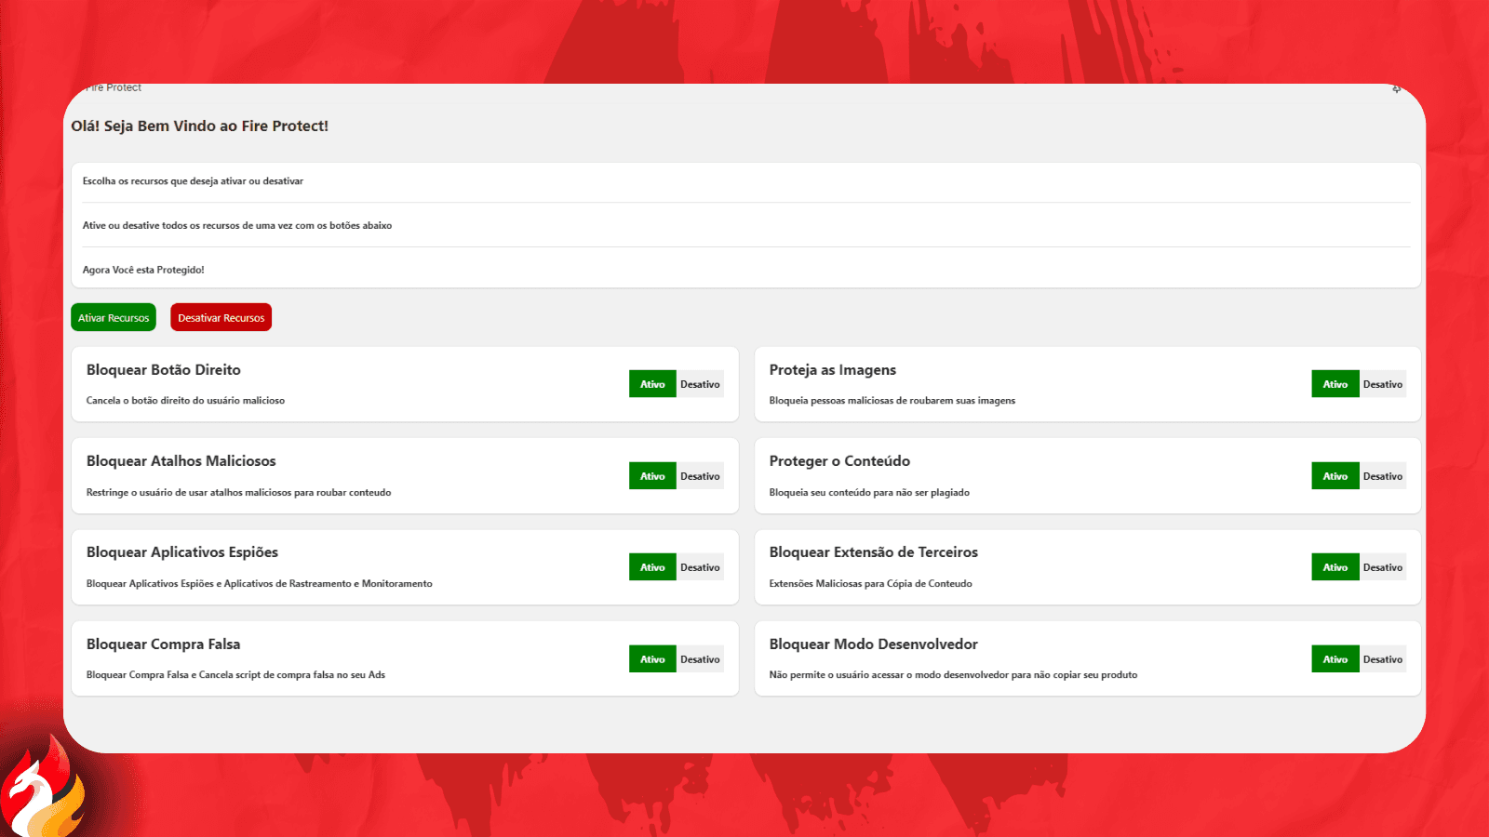This screenshot has width=1489, height=837.
Task: Enable Ativo for Bloquear Extensão de Terceiros
Action: click(1335, 567)
